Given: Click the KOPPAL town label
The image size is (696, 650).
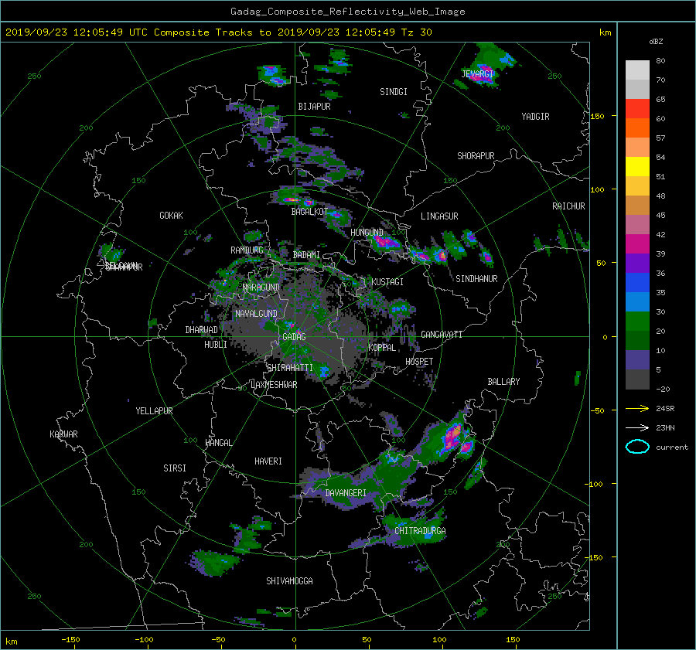Looking at the screenshot, I should pyautogui.click(x=382, y=347).
